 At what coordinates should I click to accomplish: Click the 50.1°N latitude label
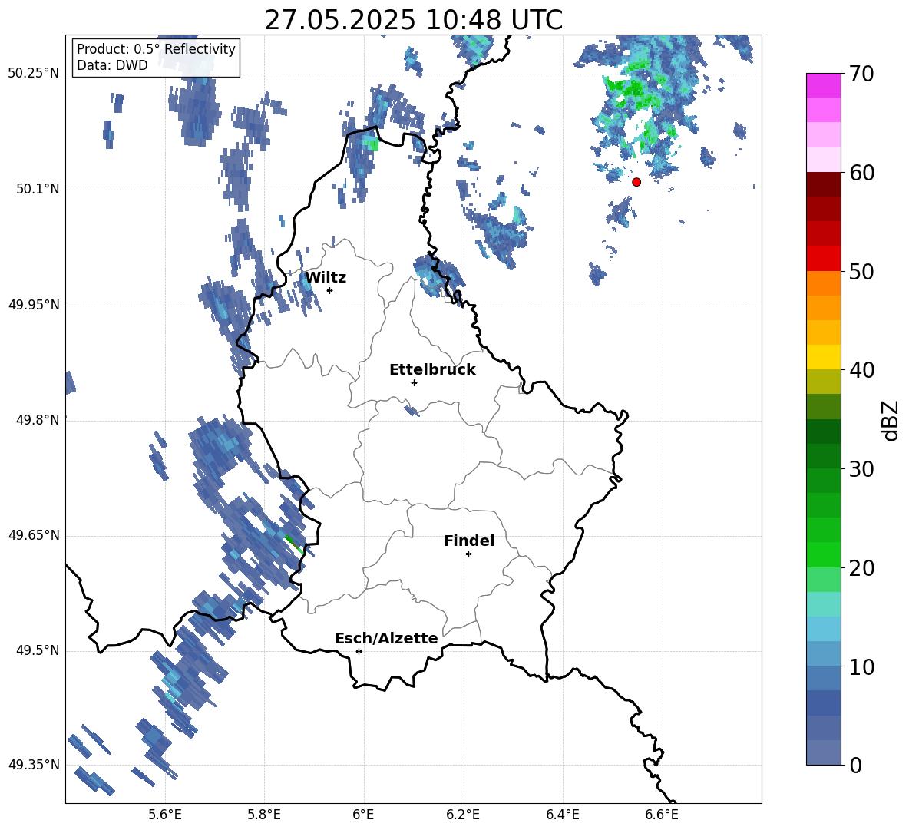point(38,189)
